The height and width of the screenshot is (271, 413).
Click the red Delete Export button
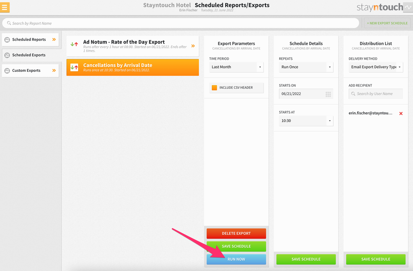236,234
